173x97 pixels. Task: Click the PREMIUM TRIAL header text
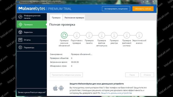coord(60,9)
